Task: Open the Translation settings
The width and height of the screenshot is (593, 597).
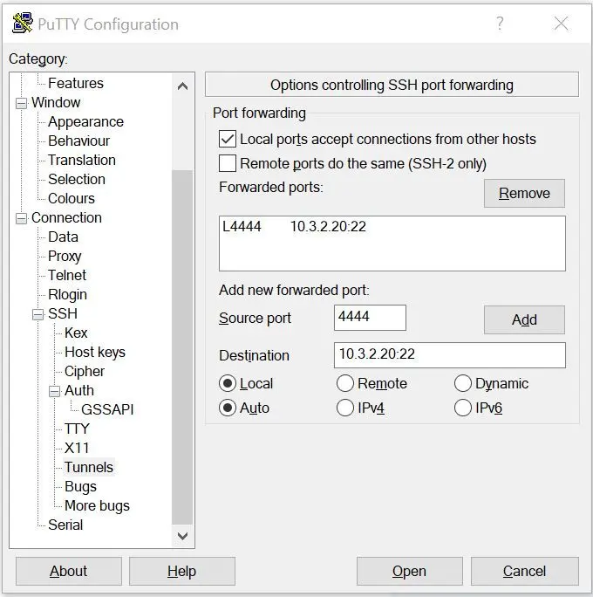Action: pyautogui.click(x=82, y=160)
